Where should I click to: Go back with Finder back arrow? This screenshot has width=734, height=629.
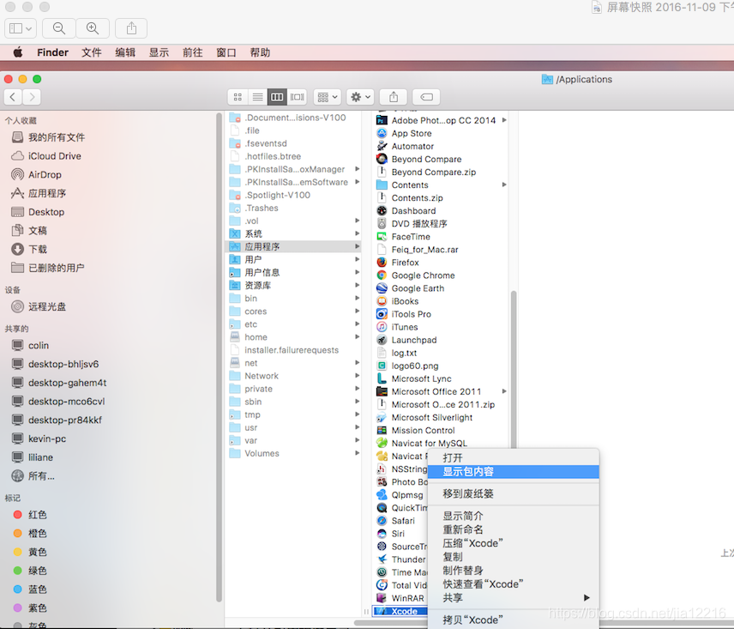tap(13, 97)
